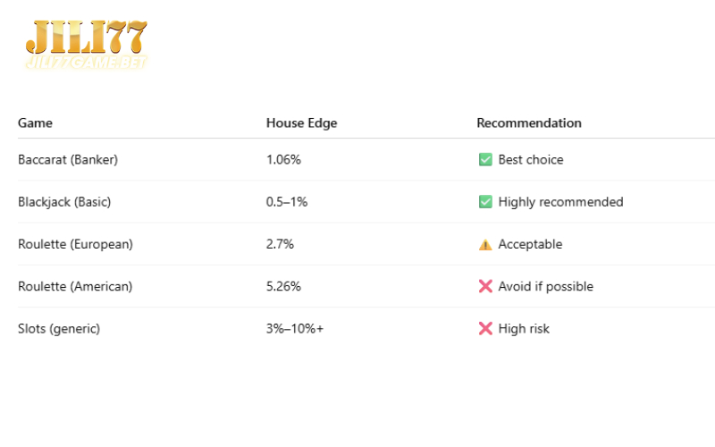This screenshot has width=715, height=447.
Task: Click the 5.26% house edge value
Action: point(283,286)
